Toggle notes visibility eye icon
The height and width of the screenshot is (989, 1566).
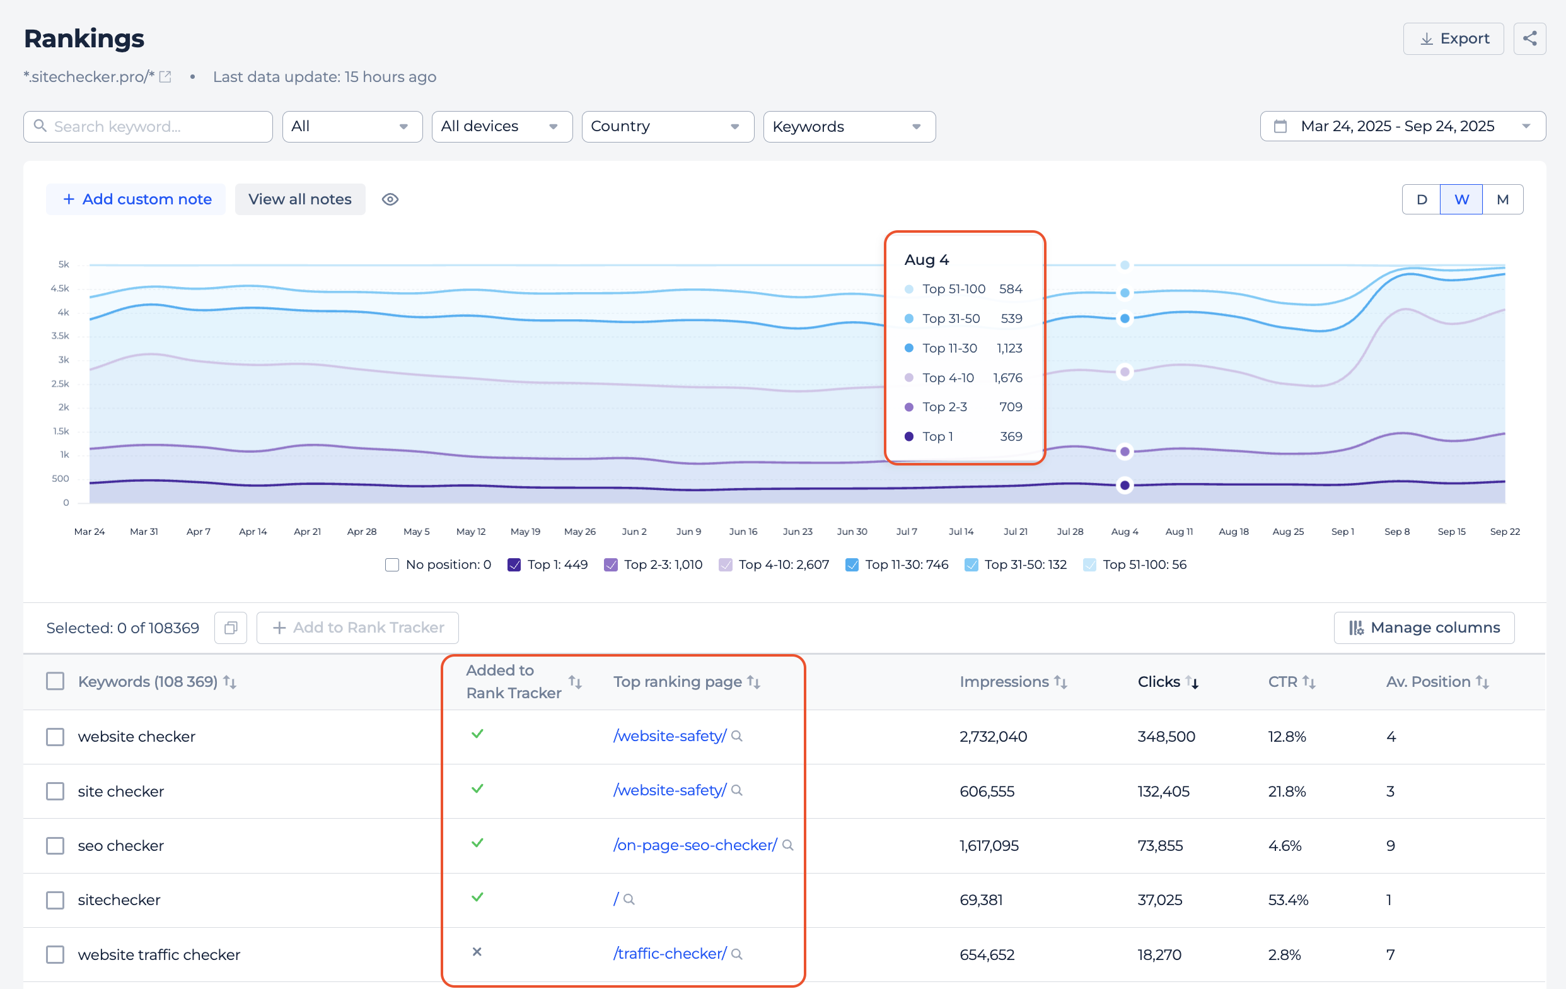[x=390, y=199]
